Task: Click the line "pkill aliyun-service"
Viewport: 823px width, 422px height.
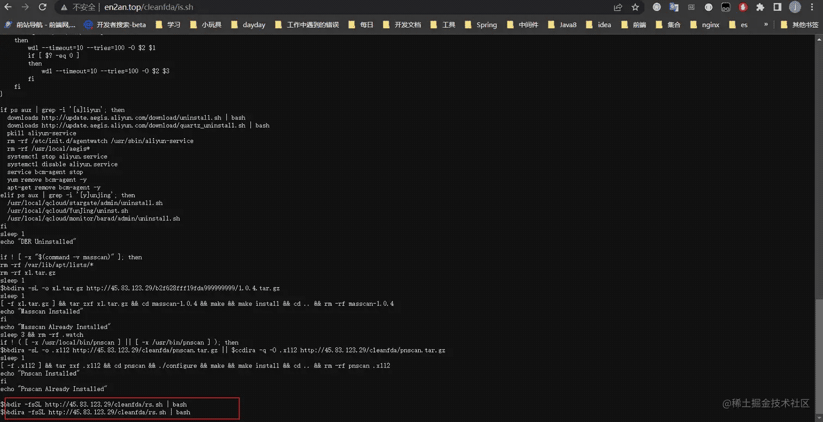Action: click(41, 133)
